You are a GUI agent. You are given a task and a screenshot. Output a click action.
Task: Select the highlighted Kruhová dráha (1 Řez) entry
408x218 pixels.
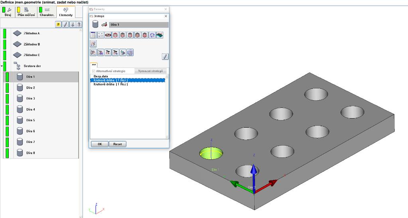(x=128, y=80)
